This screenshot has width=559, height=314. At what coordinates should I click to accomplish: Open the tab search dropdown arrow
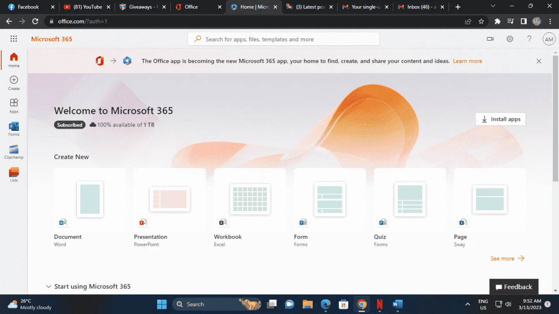click(x=493, y=6)
